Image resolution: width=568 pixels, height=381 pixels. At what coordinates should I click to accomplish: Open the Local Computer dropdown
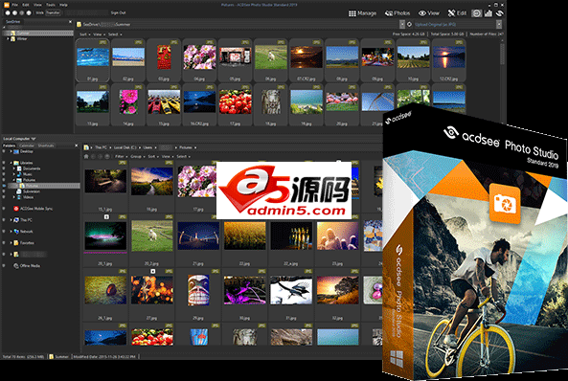[x=19, y=139]
